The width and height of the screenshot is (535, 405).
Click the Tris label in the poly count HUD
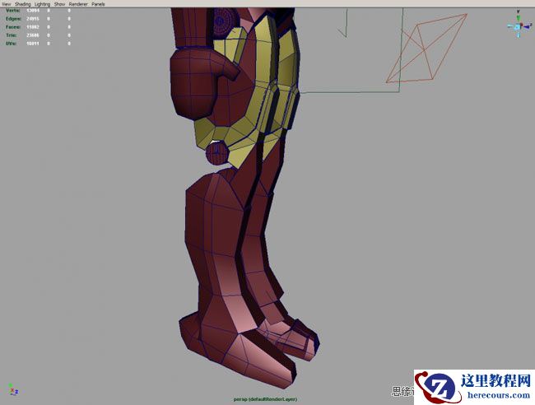[11, 35]
